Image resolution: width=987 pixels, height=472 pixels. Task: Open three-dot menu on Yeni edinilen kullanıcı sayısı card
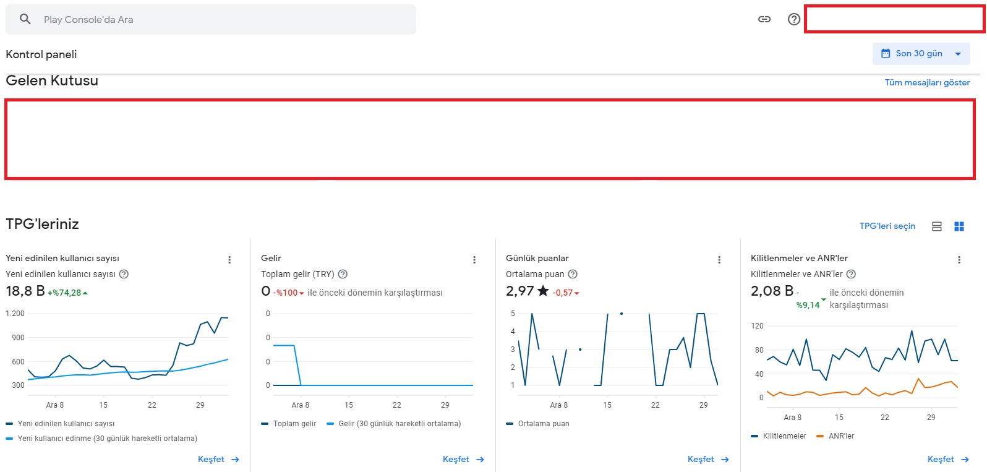coord(229,260)
